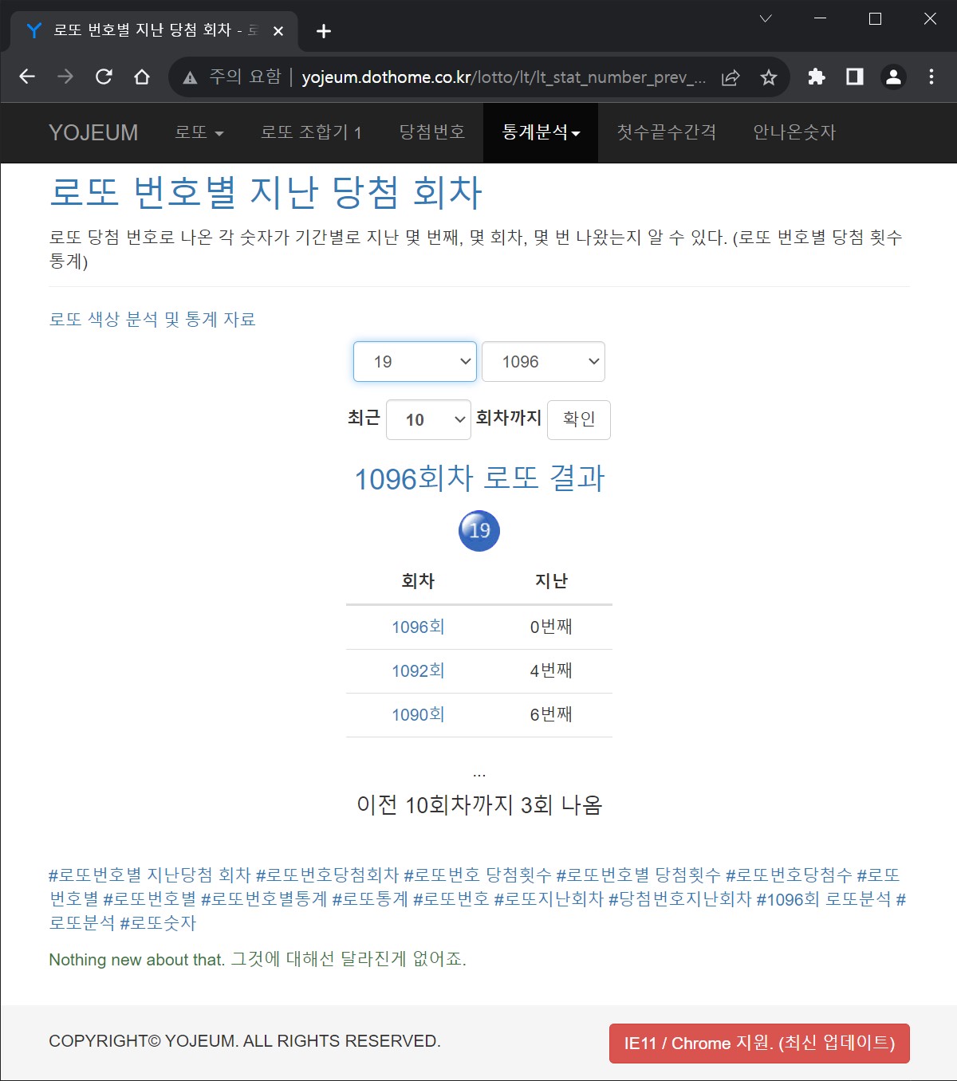Screen dimensions: 957x1081
Task: Open the extensions puzzle icon
Action: [817, 77]
